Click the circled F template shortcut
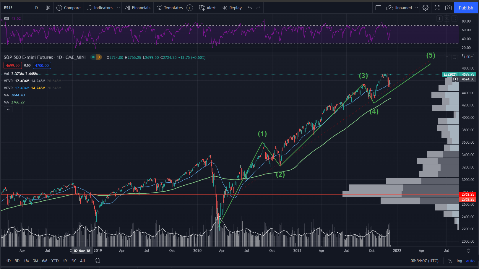 [190, 8]
